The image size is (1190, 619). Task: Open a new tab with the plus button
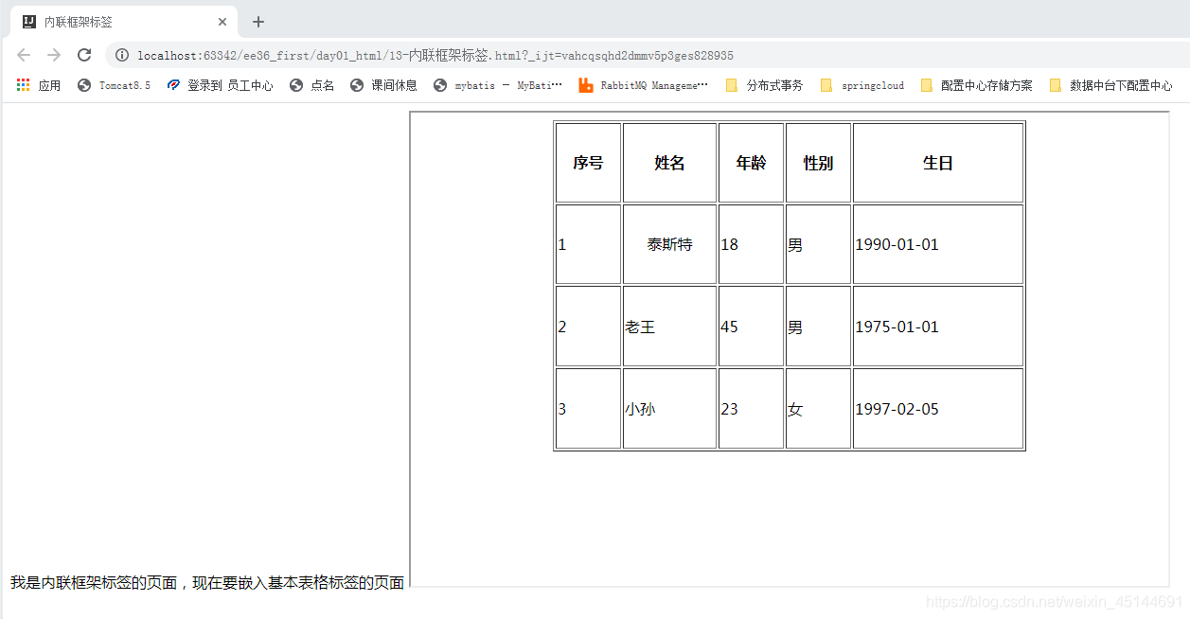click(258, 21)
